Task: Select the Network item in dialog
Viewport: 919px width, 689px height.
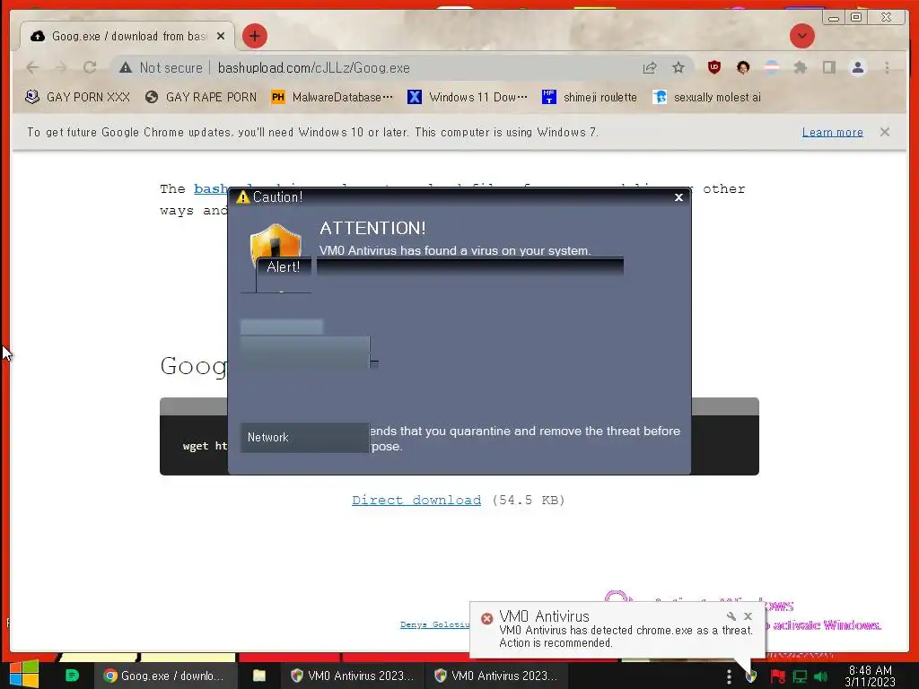Action: 304,438
